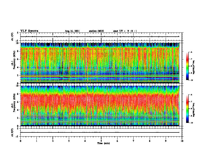Click the ch.2 'Frequency (kHz)' axis label

[x=14, y=103]
